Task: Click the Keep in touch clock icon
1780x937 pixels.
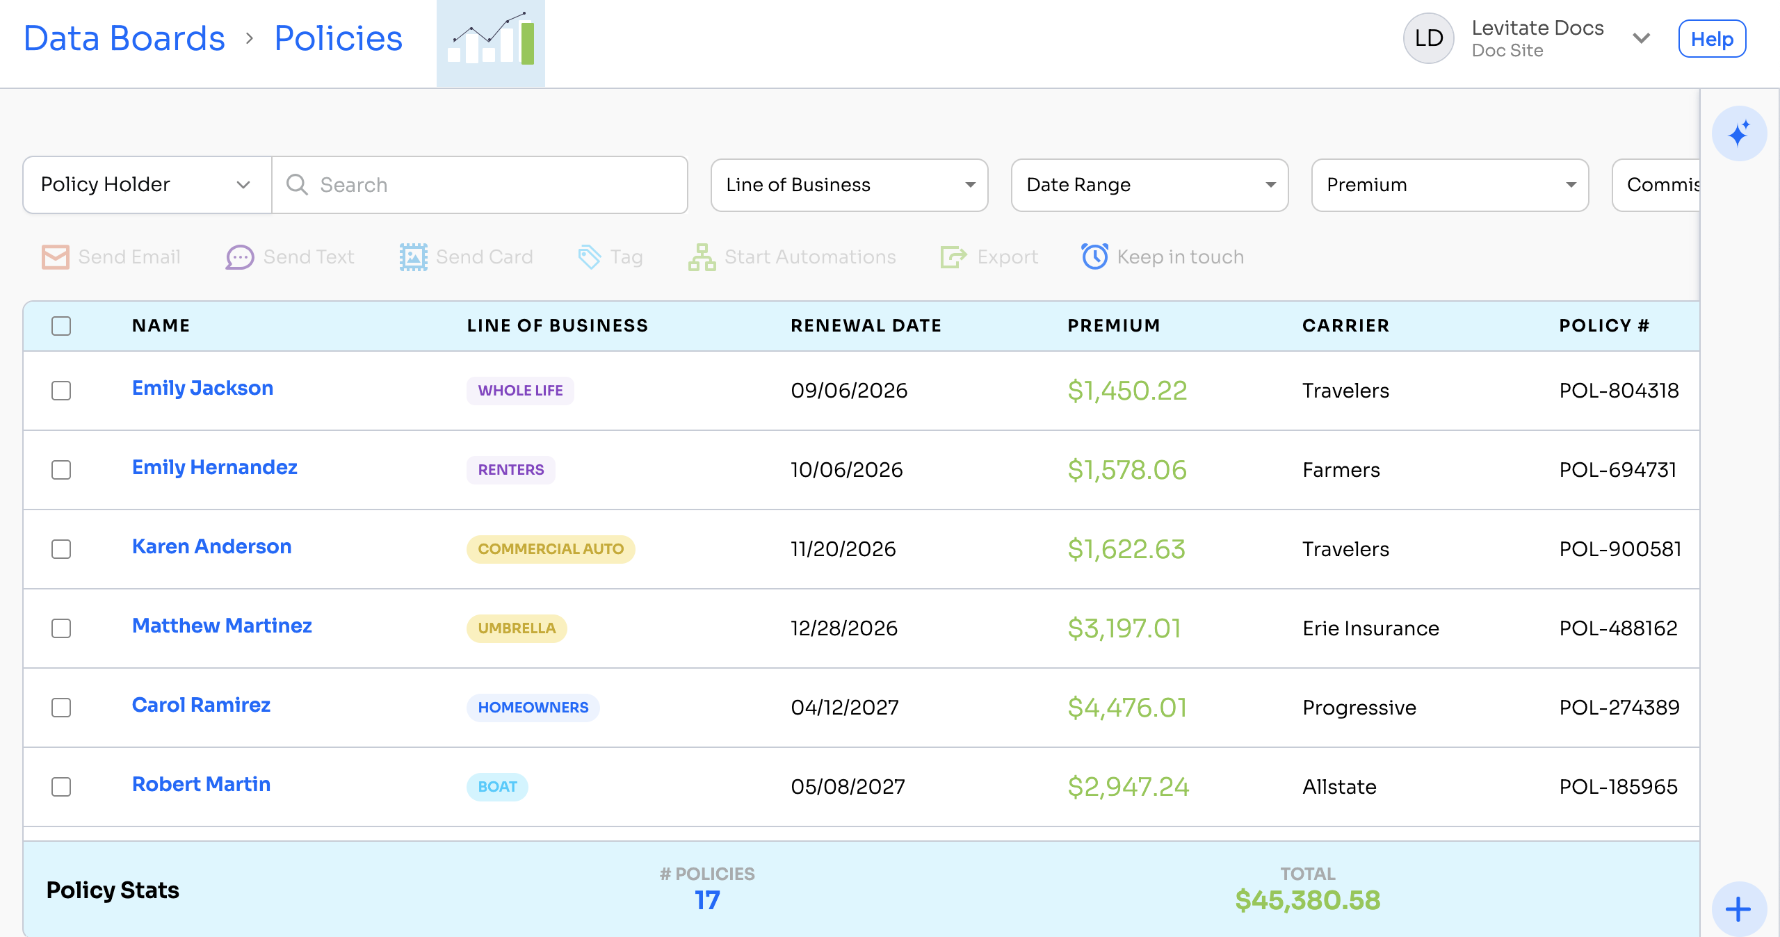Action: click(x=1094, y=256)
